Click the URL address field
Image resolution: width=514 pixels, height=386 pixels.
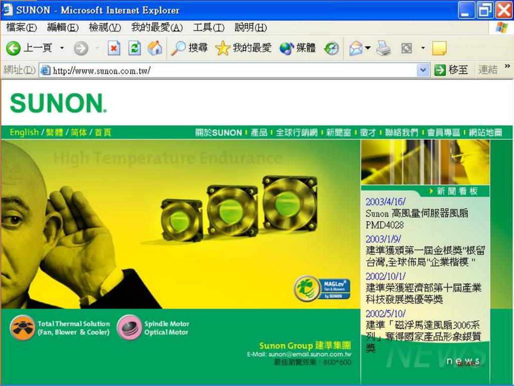pos(234,70)
